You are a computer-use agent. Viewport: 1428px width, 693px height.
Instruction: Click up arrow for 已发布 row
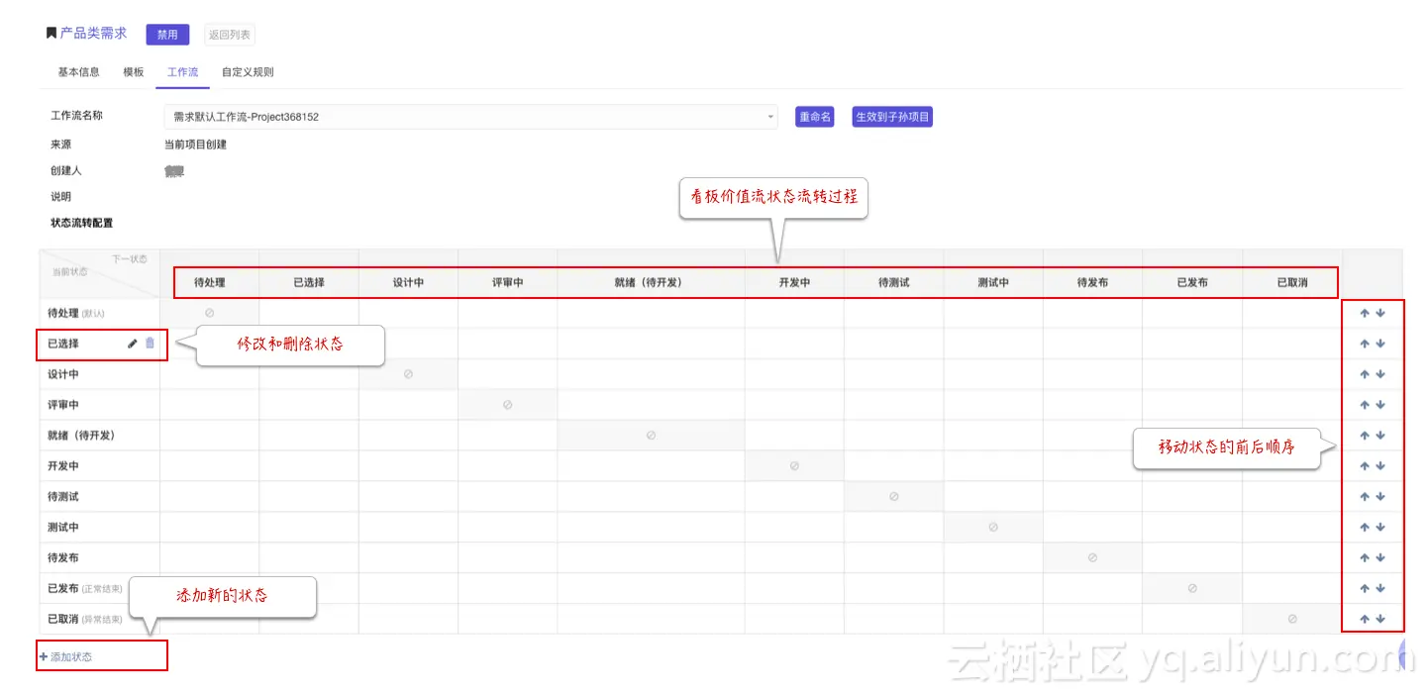[1364, 589]
